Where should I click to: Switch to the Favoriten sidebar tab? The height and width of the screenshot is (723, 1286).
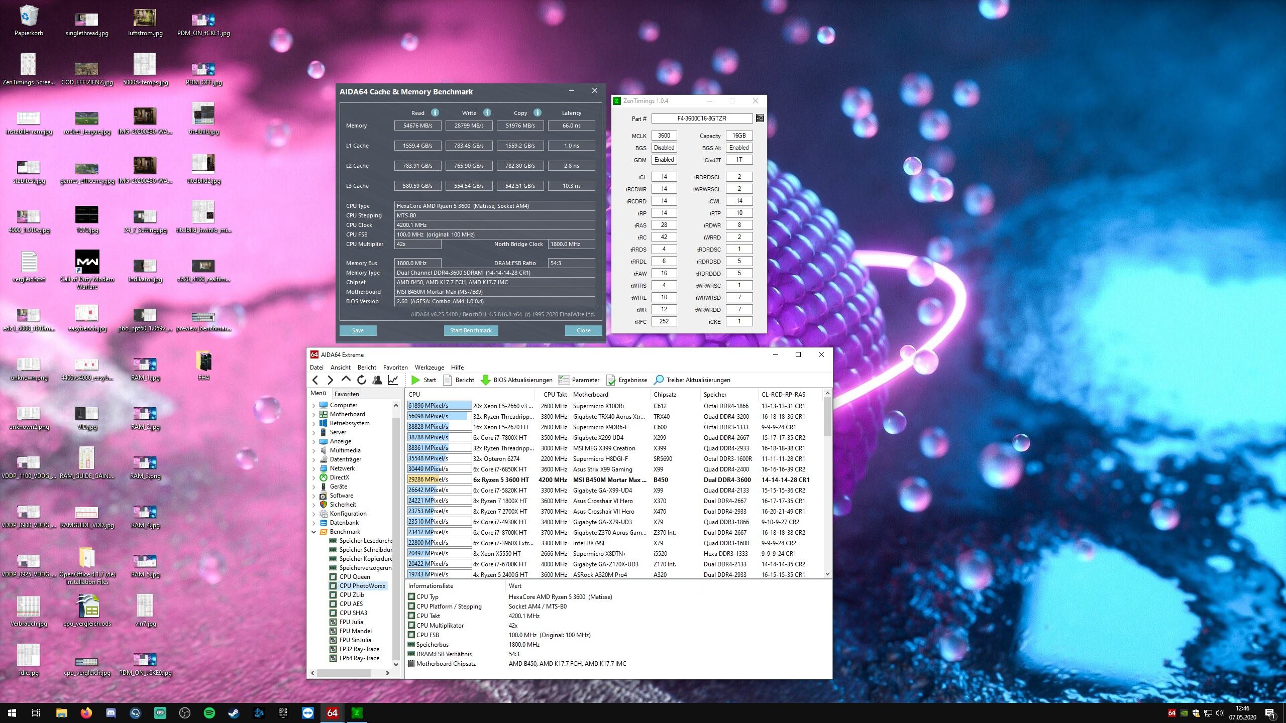347,394
